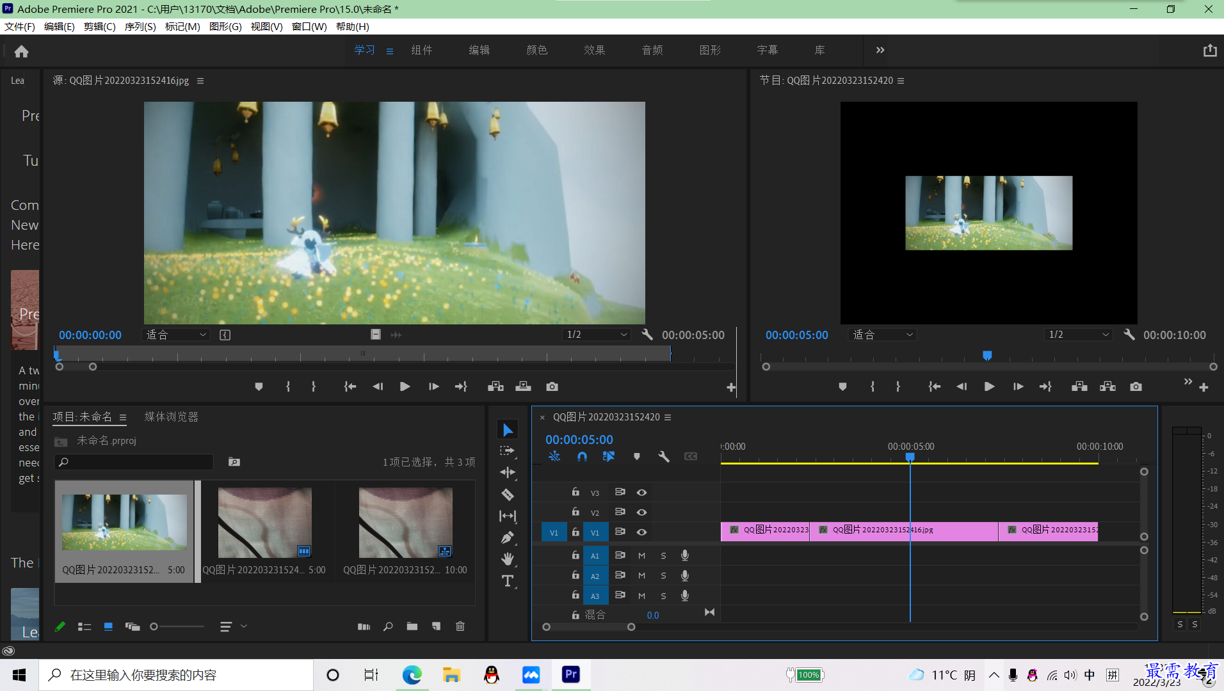Enable voice-over record on A1

[x=684, y=555]
